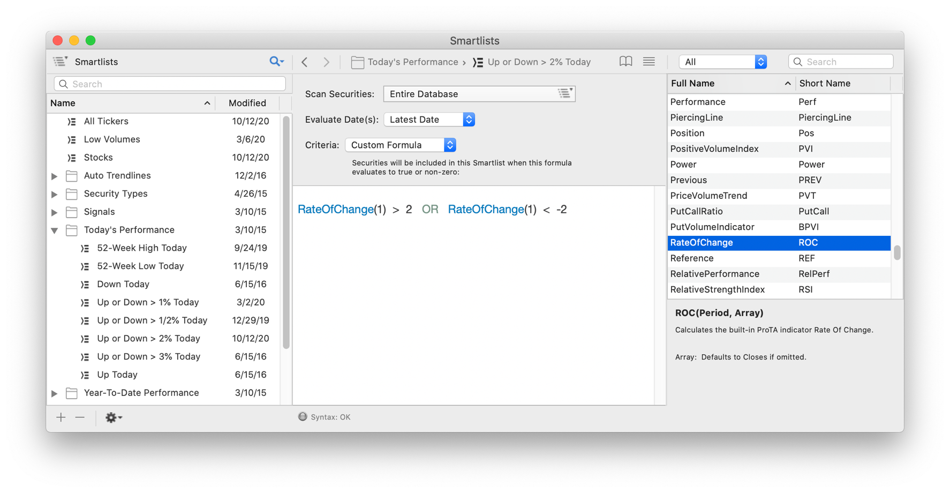
Task: Click the Smartlists icon at top left
Action: coord(59,61)
